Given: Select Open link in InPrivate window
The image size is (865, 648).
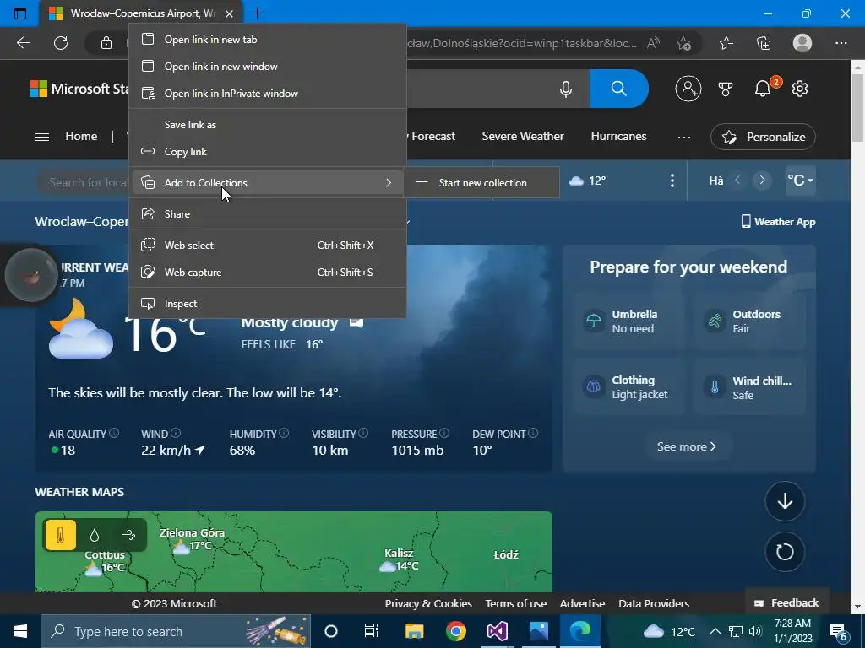Looking at the screenshot, I should pyautogui.click(x=268, y=94).
